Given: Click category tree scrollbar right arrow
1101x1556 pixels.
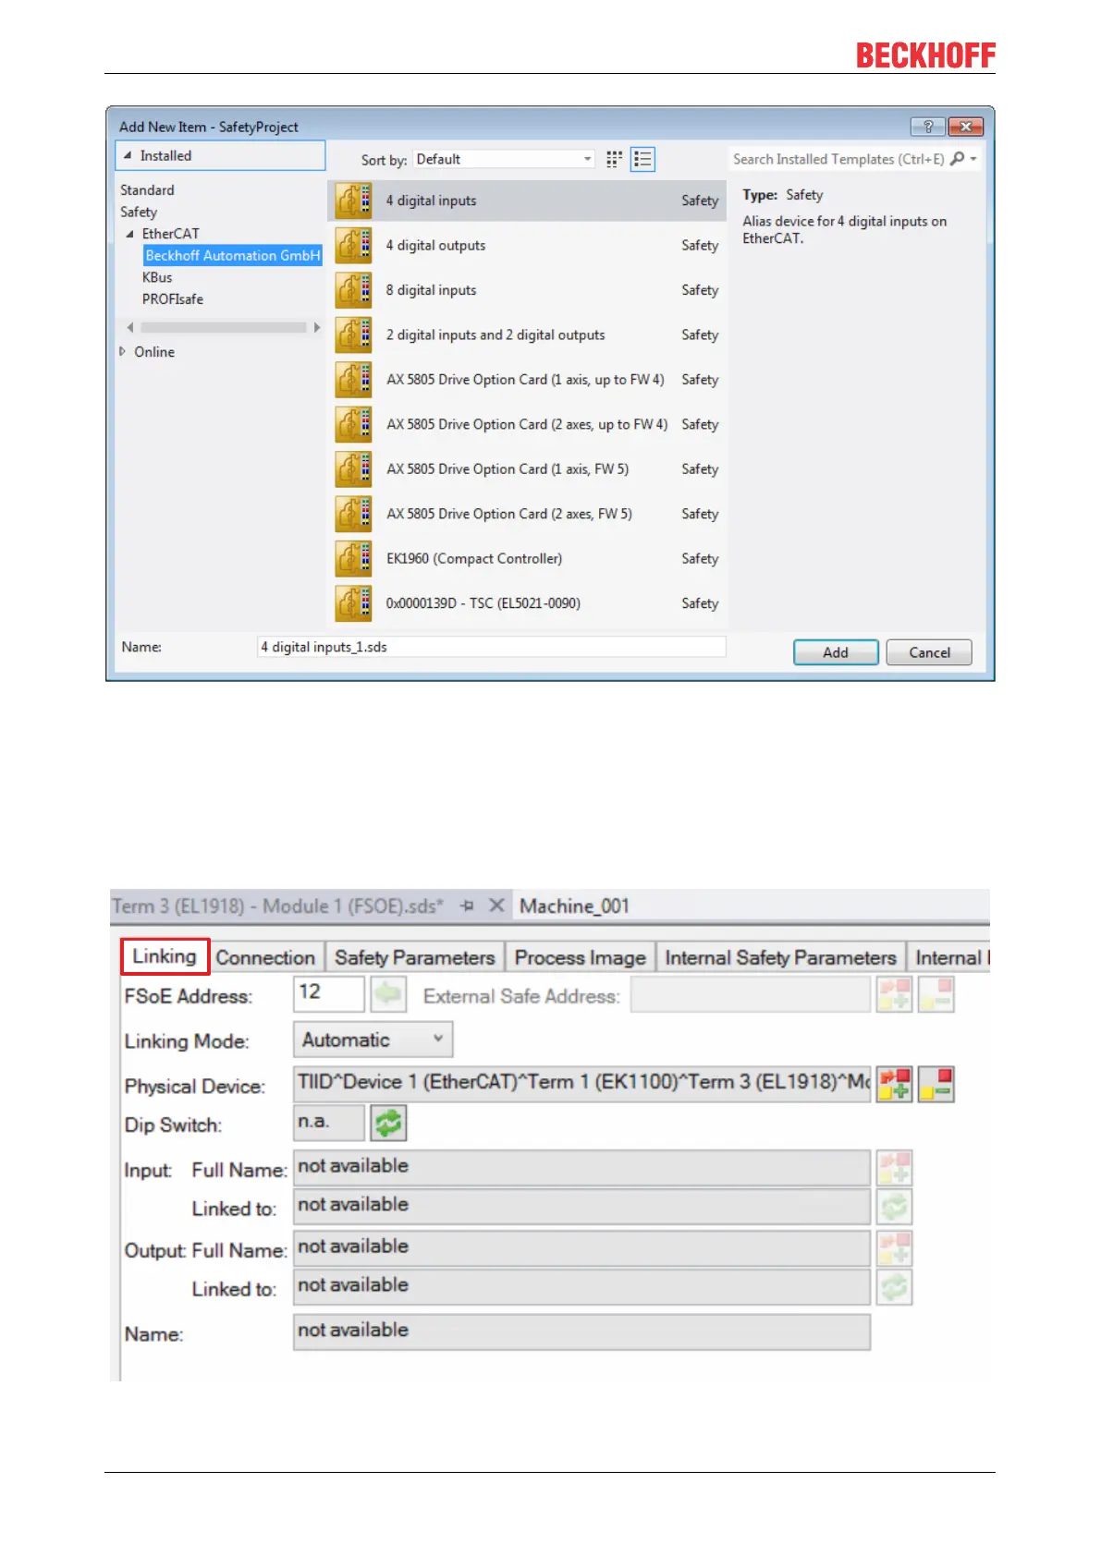Looking at the screenshot, I should pyautogui.click(x=317, y=327).
